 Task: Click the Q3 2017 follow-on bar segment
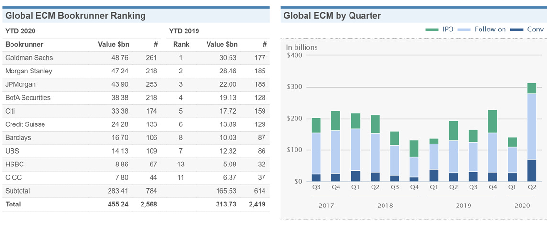(x=316, y=153)
